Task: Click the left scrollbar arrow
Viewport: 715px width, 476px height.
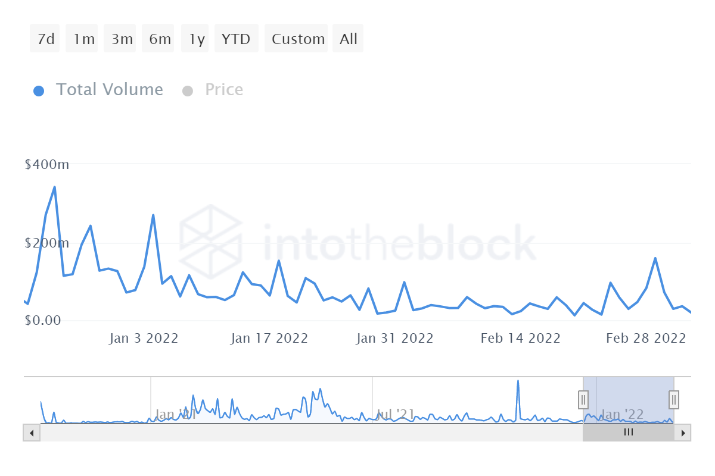Action: tap(32, 433)
